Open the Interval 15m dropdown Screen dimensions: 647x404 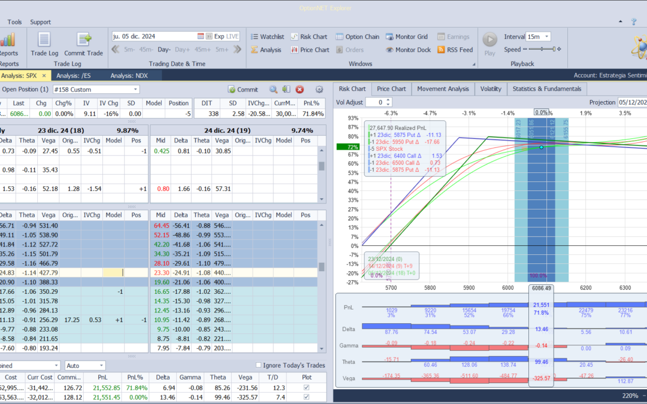click(x=547, y=37)
